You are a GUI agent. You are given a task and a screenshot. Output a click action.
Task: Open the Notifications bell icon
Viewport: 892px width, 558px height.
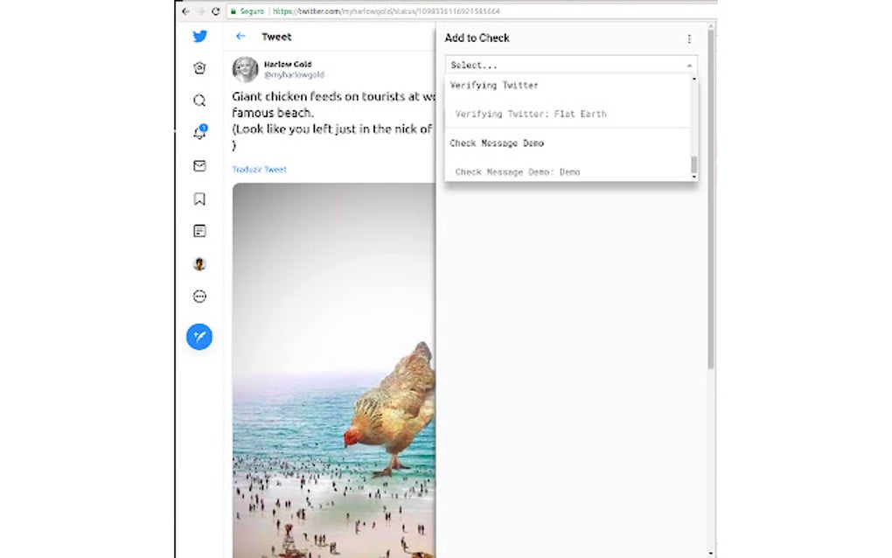point(199,133)
